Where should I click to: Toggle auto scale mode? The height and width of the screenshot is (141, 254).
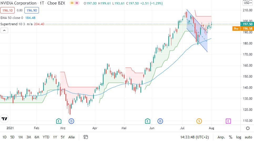[248, 137]
